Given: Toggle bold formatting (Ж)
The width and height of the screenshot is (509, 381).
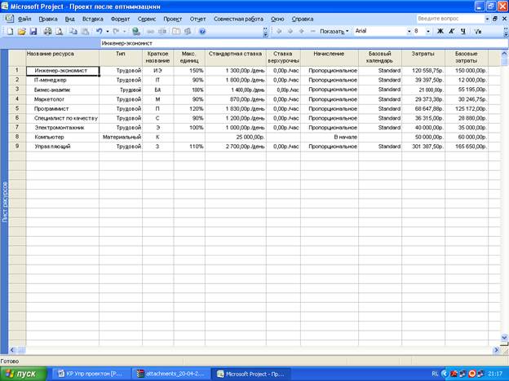Looking at the screenshot, I should 440,31.
